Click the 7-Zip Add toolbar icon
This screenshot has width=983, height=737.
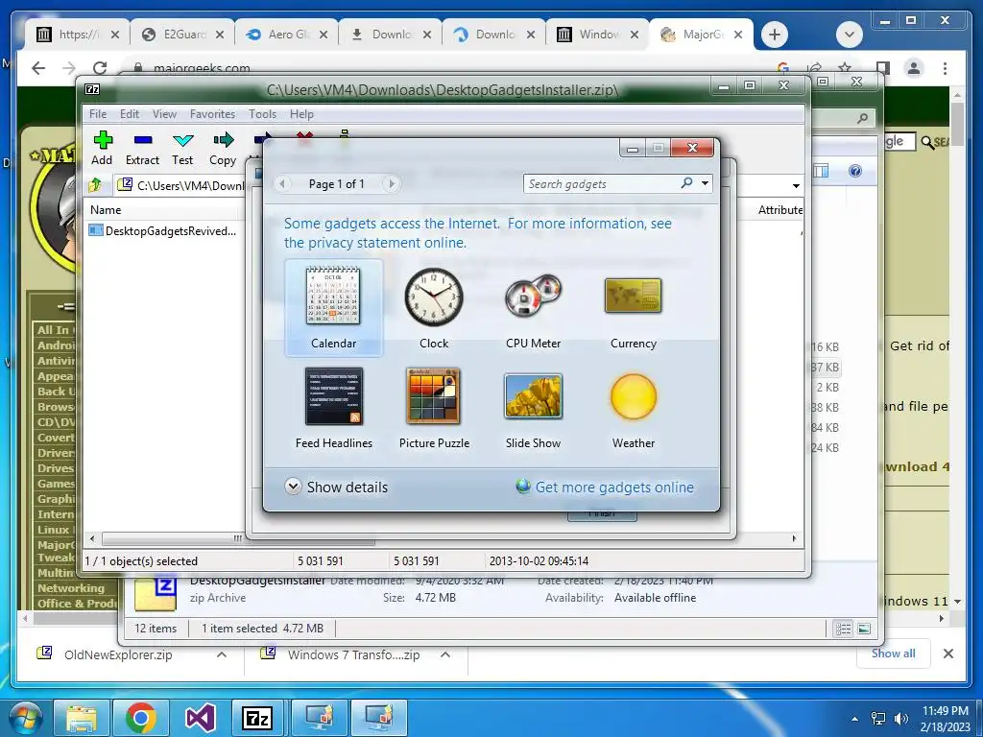coord(102,149)
